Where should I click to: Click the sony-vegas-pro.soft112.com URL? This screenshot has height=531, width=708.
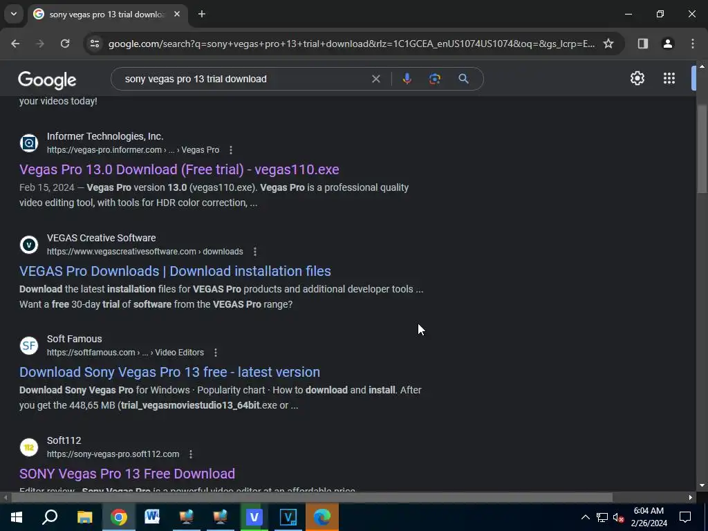(113, 454)
